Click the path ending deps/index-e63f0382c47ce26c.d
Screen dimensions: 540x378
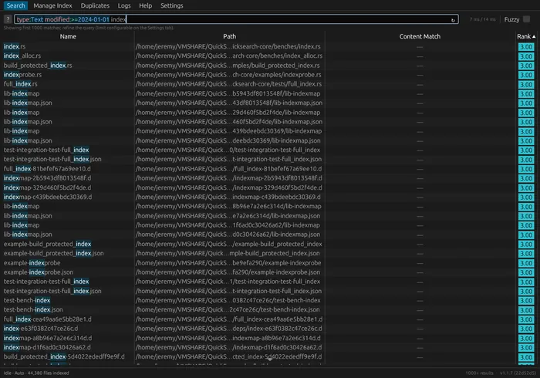coord(229,329)
